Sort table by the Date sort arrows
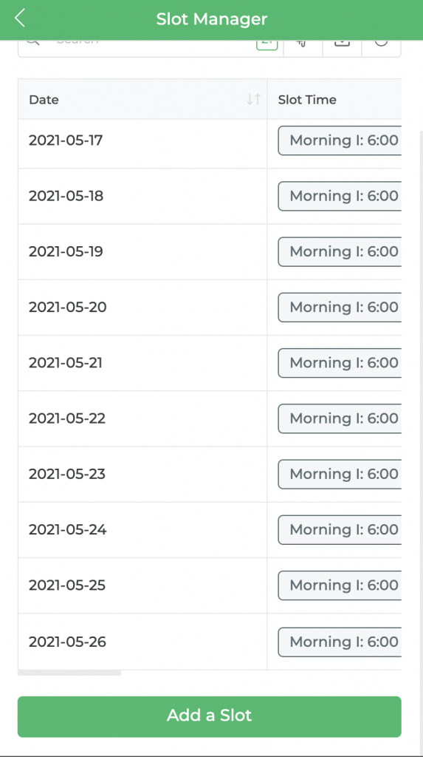This screenshot has width=423, height=757. click(254, 100)
